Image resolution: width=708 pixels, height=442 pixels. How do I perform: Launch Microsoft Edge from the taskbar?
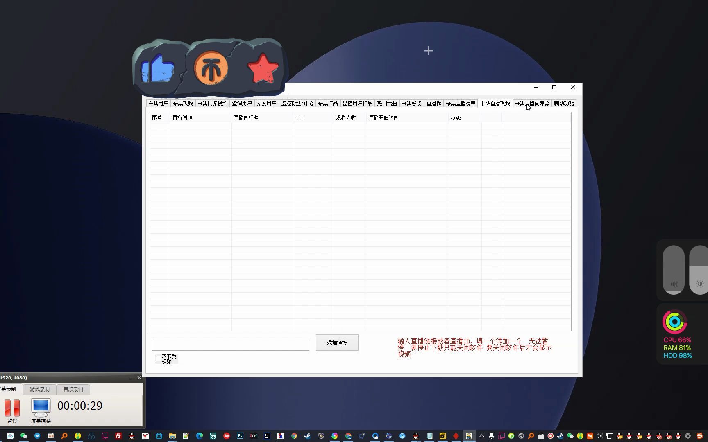[x=200, y=436]
